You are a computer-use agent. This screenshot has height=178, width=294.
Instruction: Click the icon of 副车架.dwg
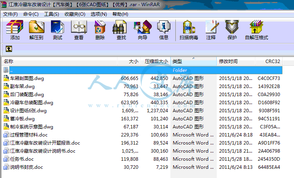pos(6,86)
